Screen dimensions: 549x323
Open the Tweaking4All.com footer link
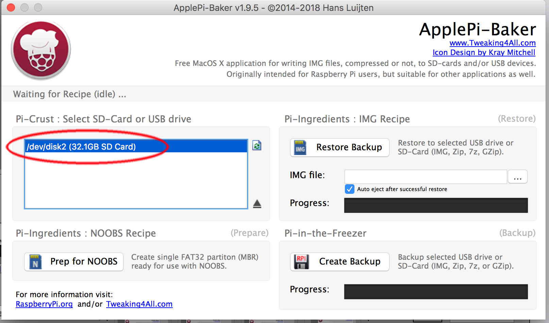click(139, 304)
